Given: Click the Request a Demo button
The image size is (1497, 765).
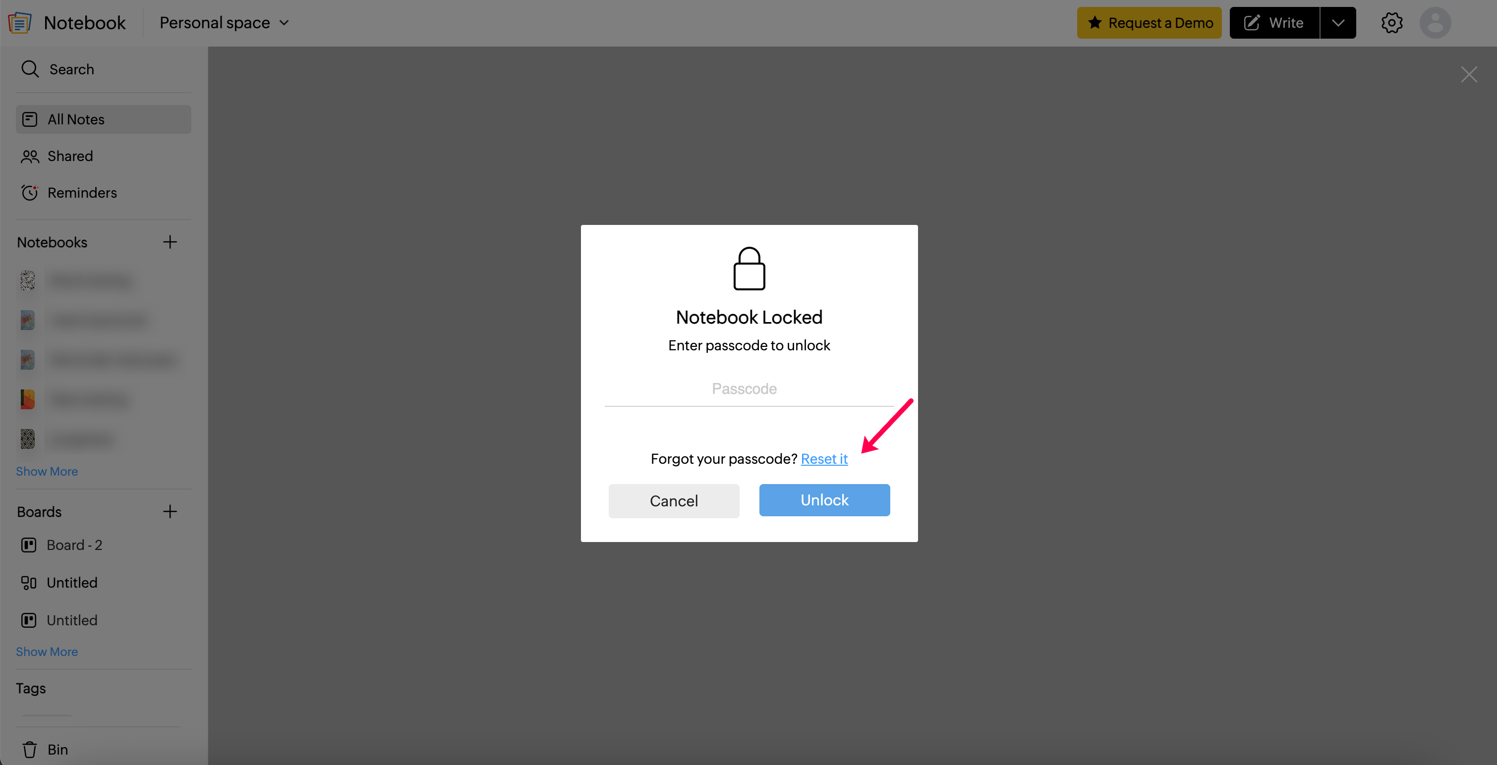Looking at the screenshot, I should (x=1149, y=23).
